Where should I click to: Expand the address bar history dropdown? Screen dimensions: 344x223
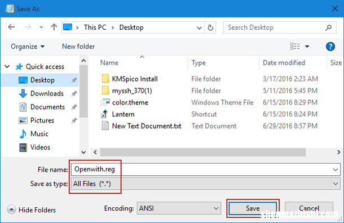[199, 28]
